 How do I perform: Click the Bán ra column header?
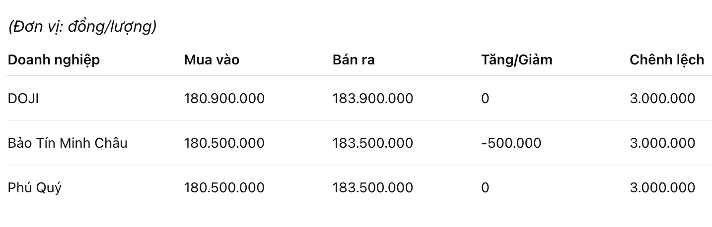354,60
